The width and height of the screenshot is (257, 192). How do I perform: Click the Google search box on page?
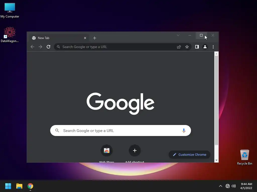(x=120, y=130)
